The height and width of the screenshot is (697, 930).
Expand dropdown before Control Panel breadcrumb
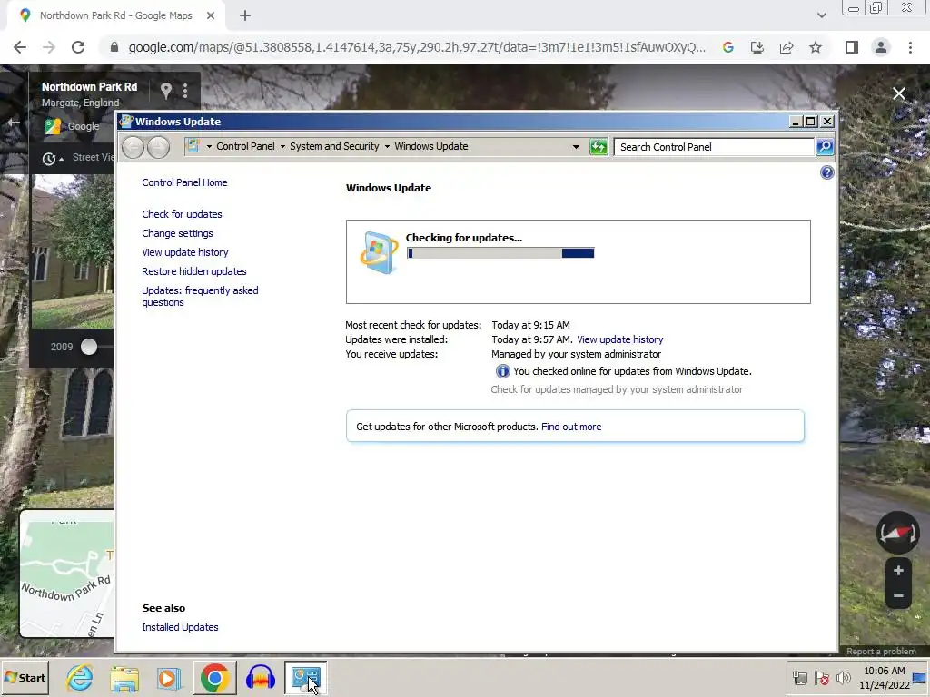click(x=209, y=146)
